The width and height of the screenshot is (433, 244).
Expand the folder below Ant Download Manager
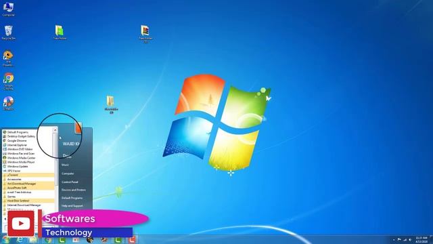coord(28,188)
